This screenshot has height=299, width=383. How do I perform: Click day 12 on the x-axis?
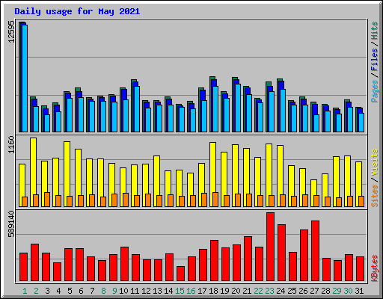coord(146,291)
